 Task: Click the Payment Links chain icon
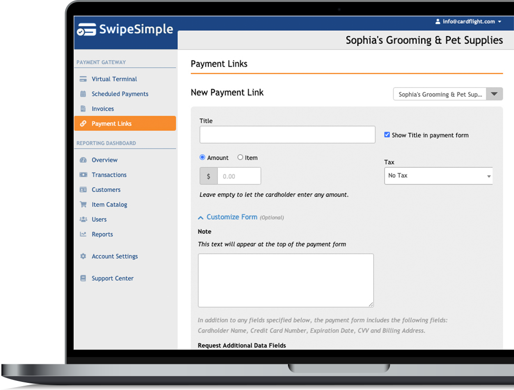pos(83,123)
